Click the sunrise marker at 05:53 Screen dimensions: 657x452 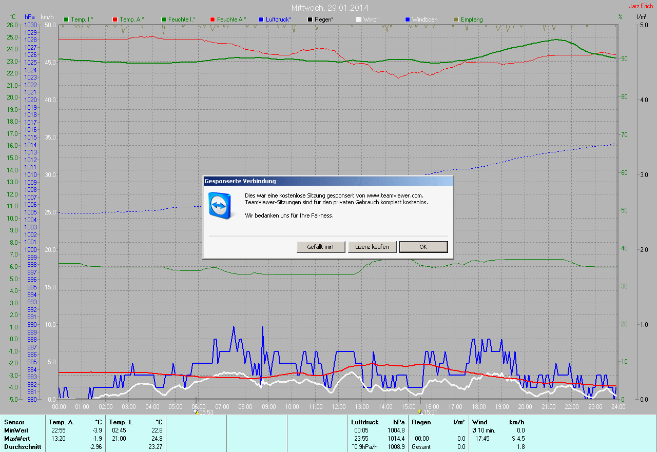(x=196, y=411)
